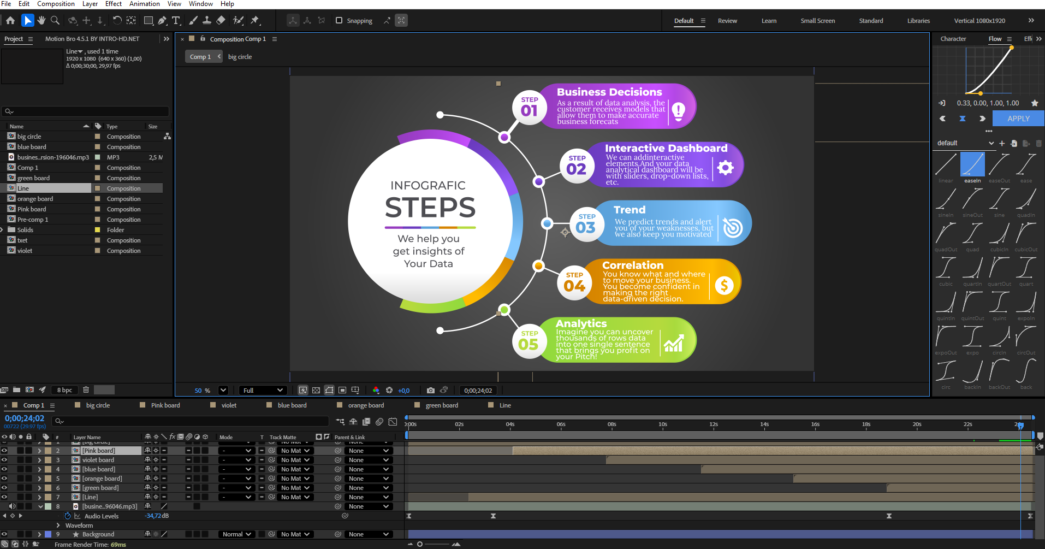Image resolution: width=1045 pixels, height=549 pixels.
Task: Switch to the violet timeline tab
Action: [229, 405]
